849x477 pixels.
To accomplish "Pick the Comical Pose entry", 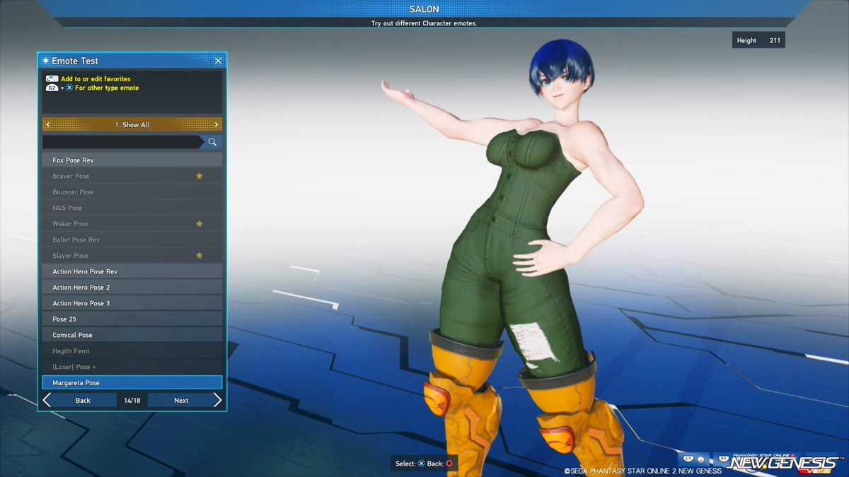I will coord(132,335).
